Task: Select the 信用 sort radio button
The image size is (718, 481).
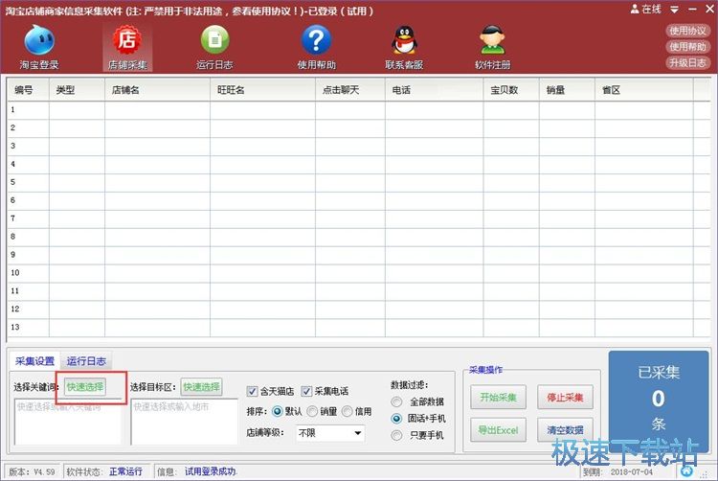Action: tap(348, 411)
